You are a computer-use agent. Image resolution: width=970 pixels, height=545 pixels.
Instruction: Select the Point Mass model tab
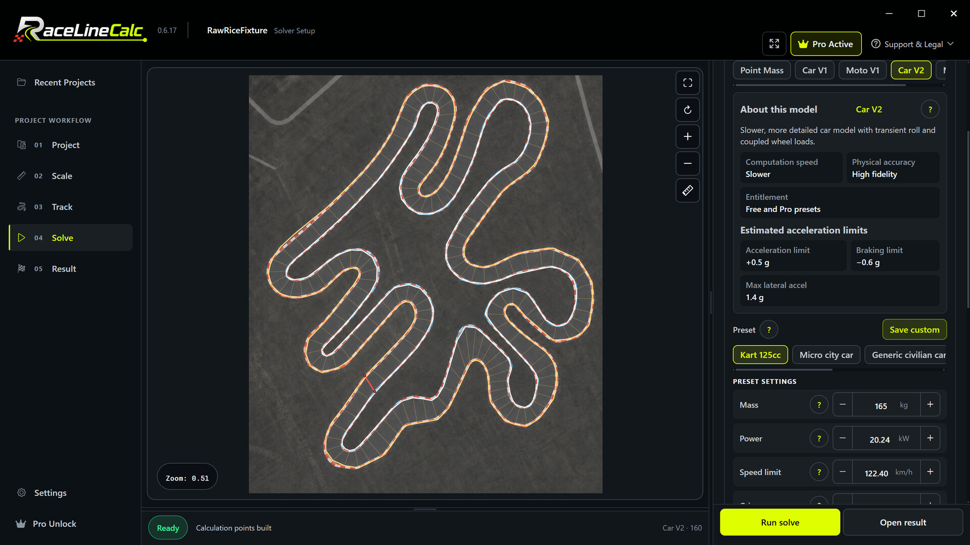[761, 70]
